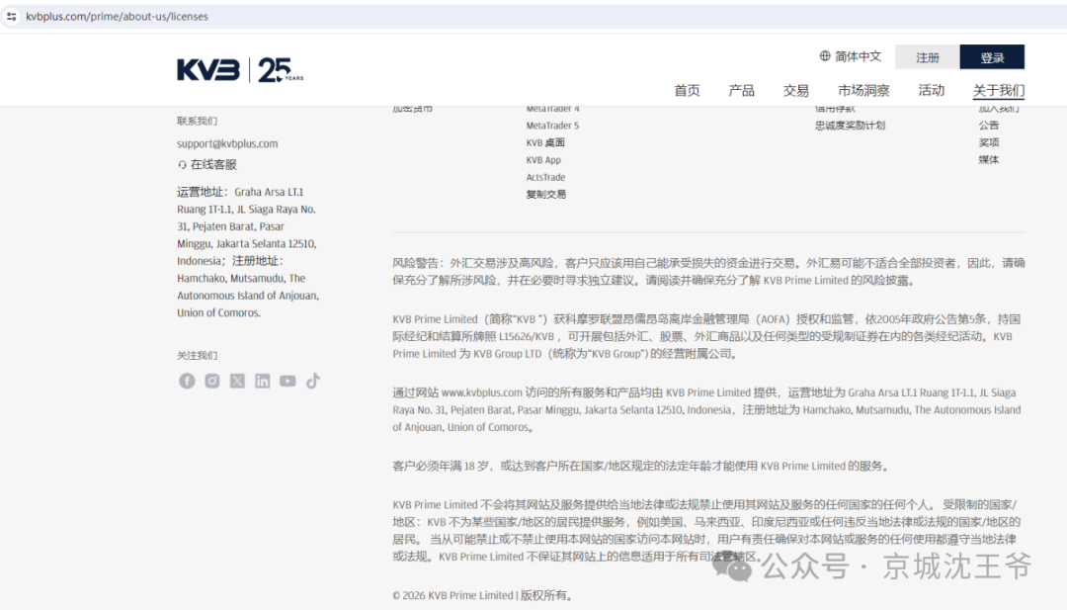Go to the 首页 menu item
1067x610 pixels.
click(687, 90)
